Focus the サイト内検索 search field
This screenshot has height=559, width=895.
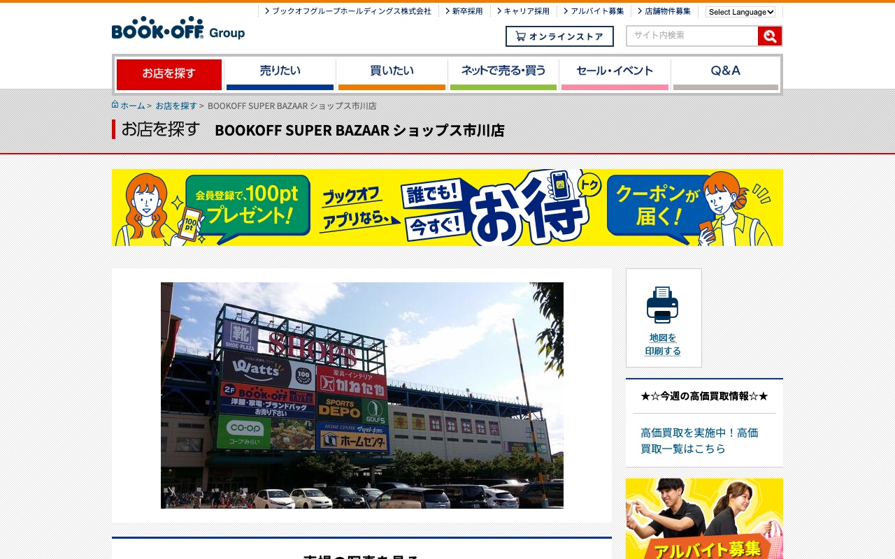point(692,36)
